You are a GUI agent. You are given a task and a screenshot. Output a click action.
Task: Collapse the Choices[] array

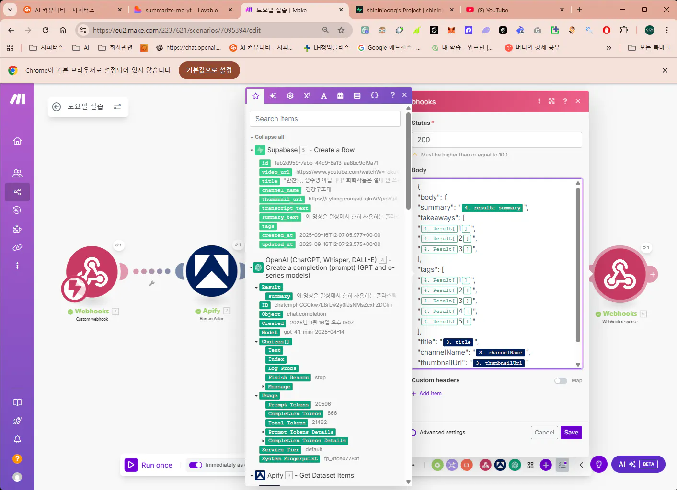tap(256, 342)
